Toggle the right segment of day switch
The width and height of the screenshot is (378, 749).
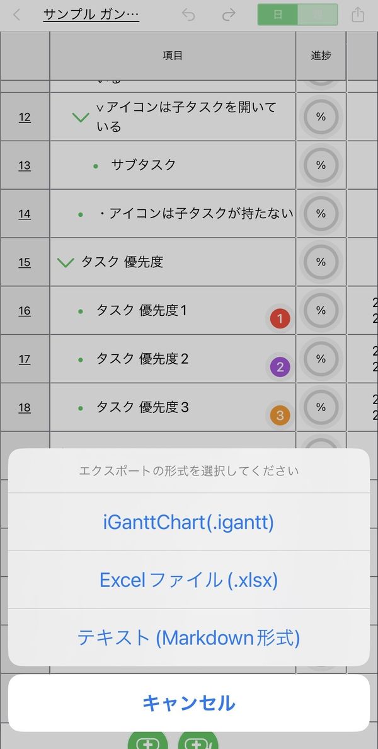pyautogui.click(x=318, y=15)
